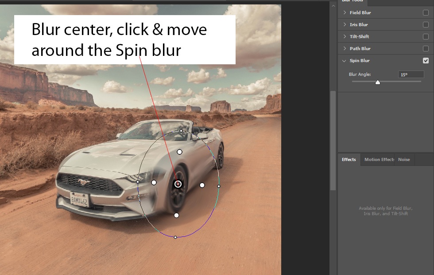This screenshot has height=275, width=434.
Task: Expand the Path Blur section arrow
Action: click(345, 49)
